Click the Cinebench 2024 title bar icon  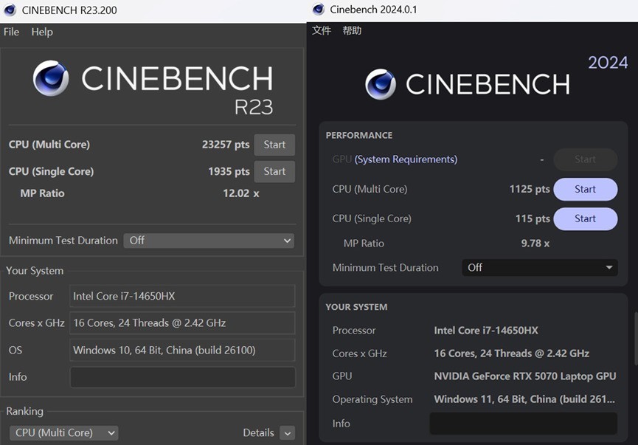319,10
